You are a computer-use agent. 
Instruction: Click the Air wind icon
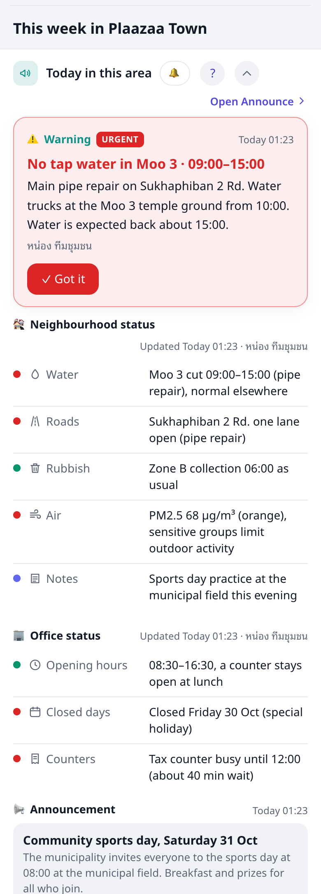(35, 515)
